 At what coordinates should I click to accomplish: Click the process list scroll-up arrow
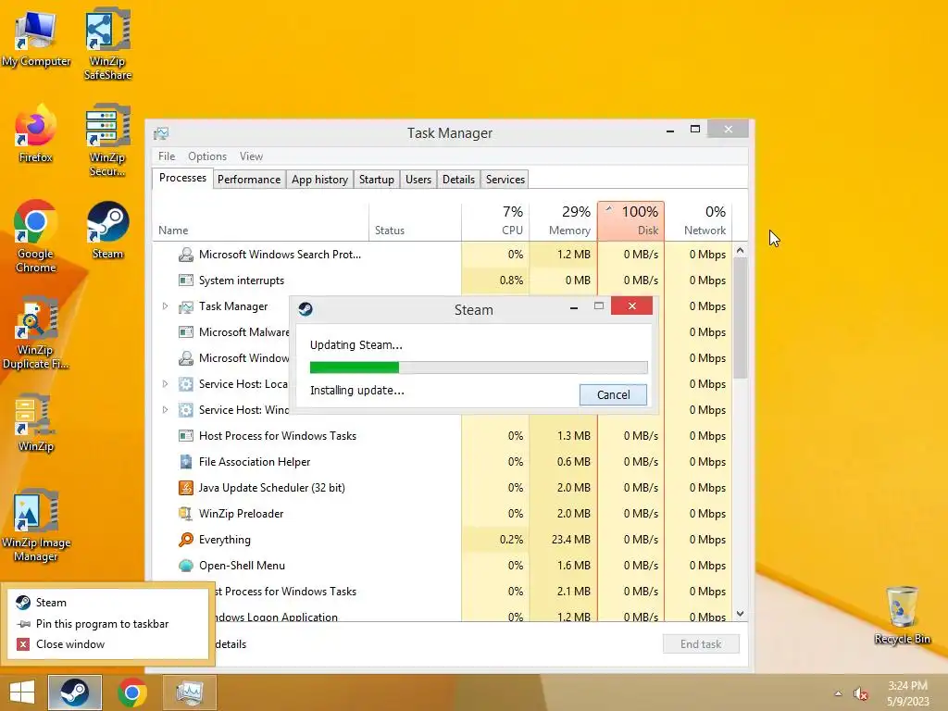point(740,250)
